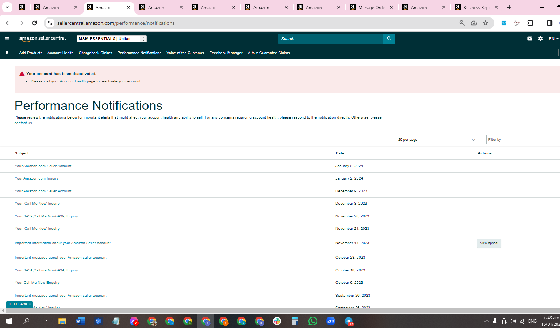Click the speedometer performance icon in address bar

pos(474,23)
